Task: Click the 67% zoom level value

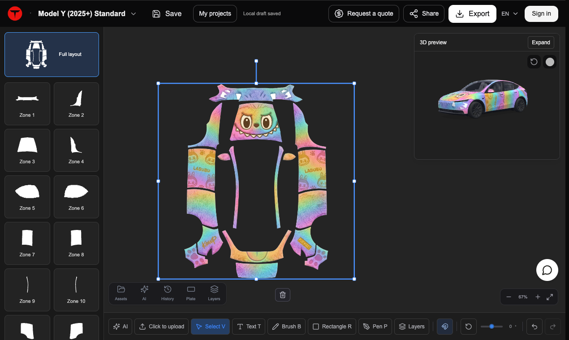Action: (x=523, y=297)
